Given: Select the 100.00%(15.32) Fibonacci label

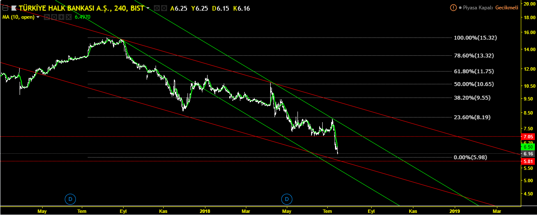Looking at the screenshot, I should [475, 38].
